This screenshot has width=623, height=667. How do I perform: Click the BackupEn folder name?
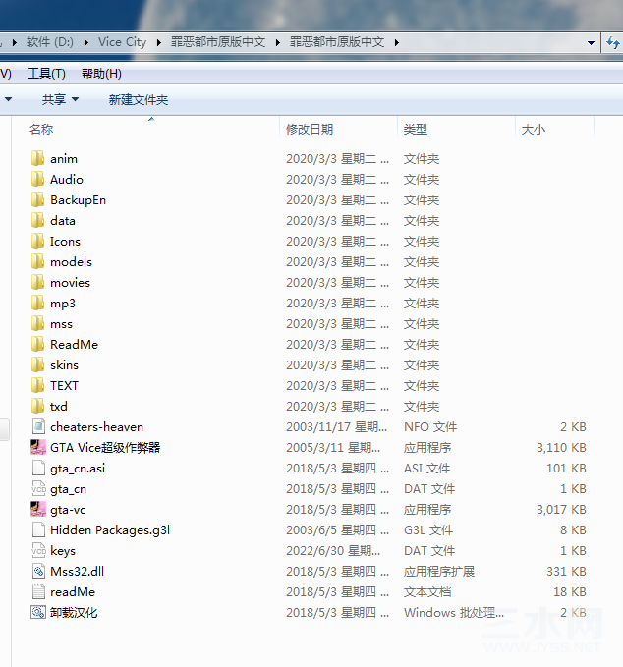[78, 200]
